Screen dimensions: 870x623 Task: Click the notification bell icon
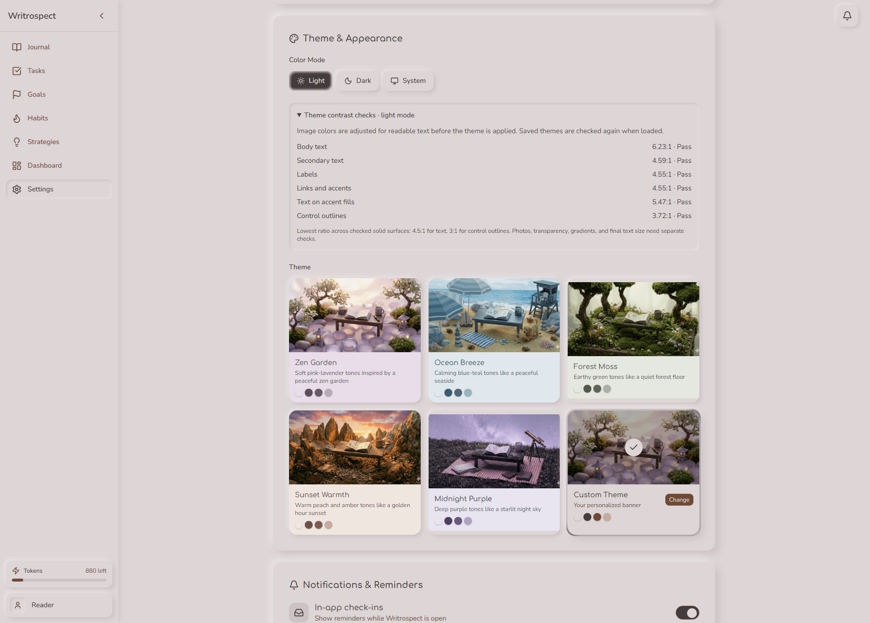[x=847, y=16]
